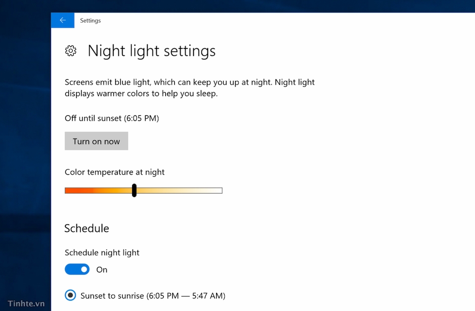Click the blue light description paragraph
The width and height of the screenshot is (475, 311).
coord(190,88)
